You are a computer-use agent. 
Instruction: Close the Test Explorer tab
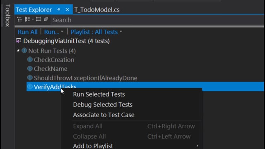click(67, 10)
